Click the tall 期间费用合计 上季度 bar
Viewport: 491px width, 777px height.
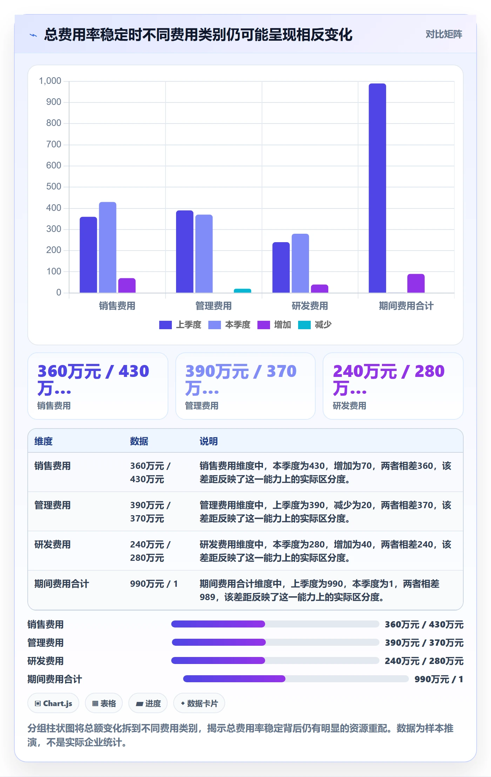click(x=377, y=188)
